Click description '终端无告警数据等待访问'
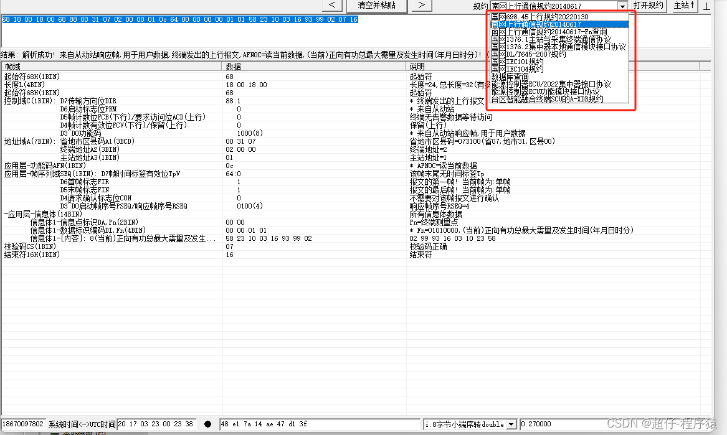 [450, 117]
